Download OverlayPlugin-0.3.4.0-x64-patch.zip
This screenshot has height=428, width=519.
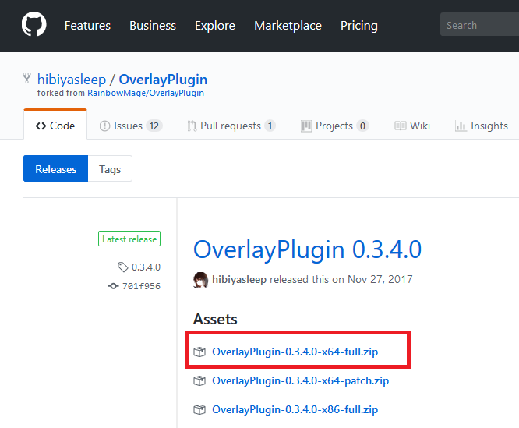(301, 380)
